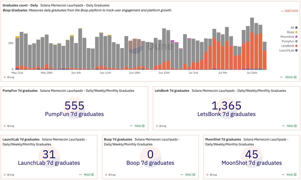Open the three-dot menu on the LaunchLab 7d panel
Viewport: 301px width, 180px height.
coord(80,174)
